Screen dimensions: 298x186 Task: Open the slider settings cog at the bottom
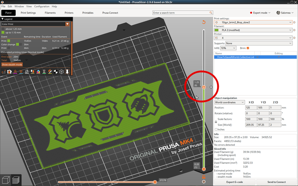(x=204, y=182)
